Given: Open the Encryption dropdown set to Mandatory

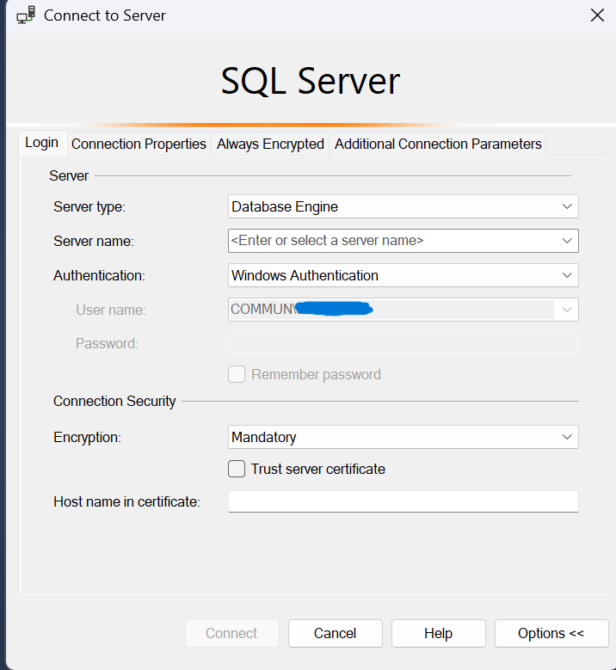Looking at the screenshot, I should (x=566, y=437).
